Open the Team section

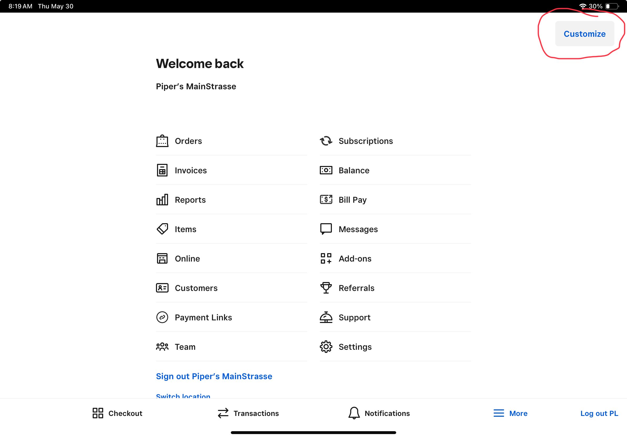pos(185,347)
